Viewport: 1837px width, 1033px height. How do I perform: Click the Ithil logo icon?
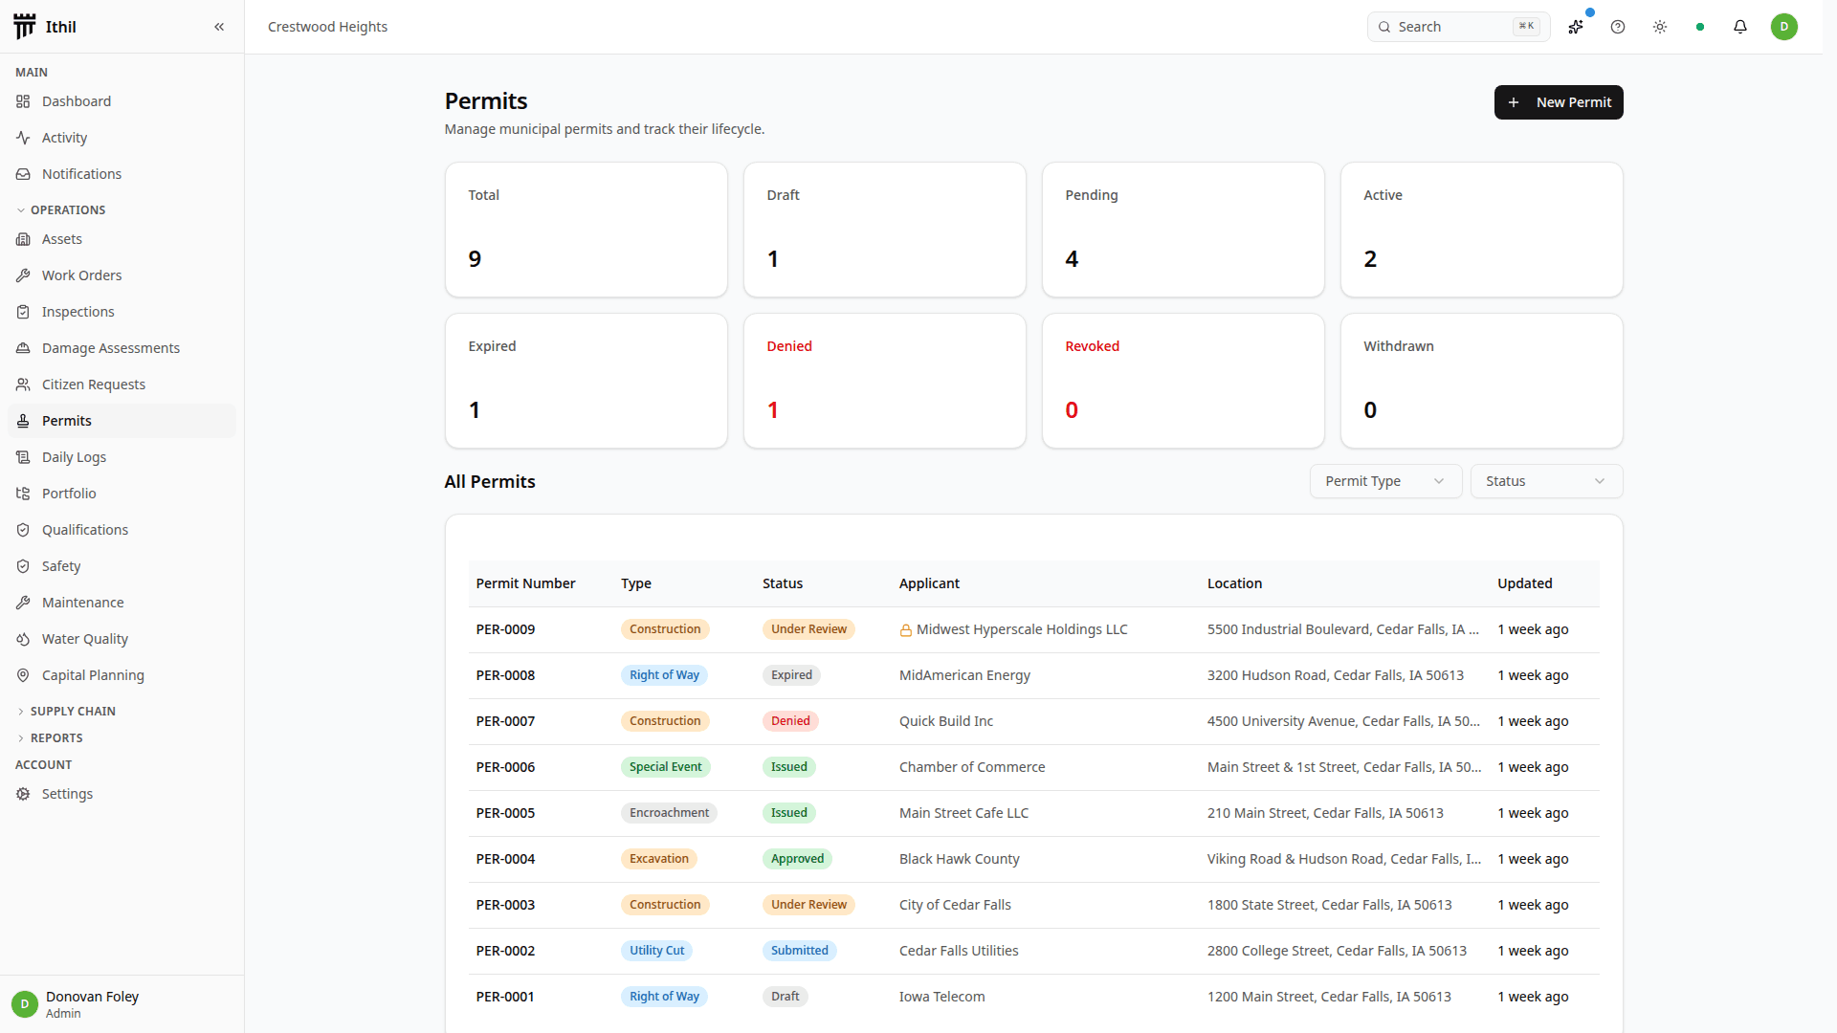pos(25,27)
